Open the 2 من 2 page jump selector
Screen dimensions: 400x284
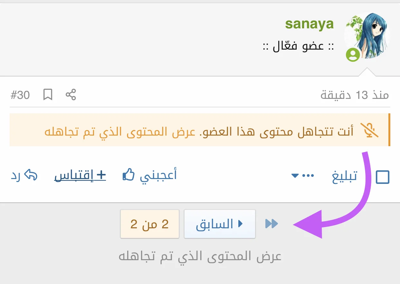149,224
